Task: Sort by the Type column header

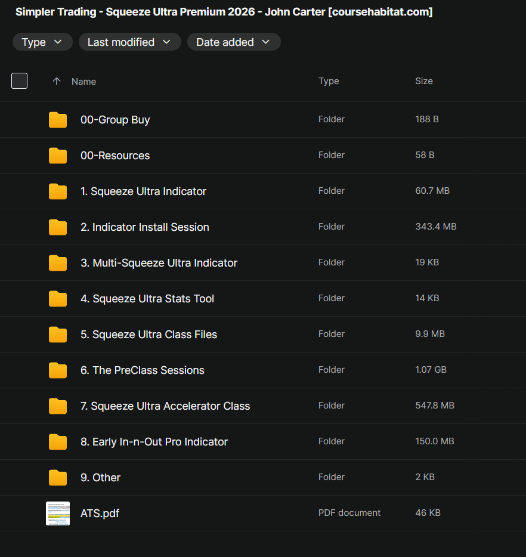Action: (329, 81)
